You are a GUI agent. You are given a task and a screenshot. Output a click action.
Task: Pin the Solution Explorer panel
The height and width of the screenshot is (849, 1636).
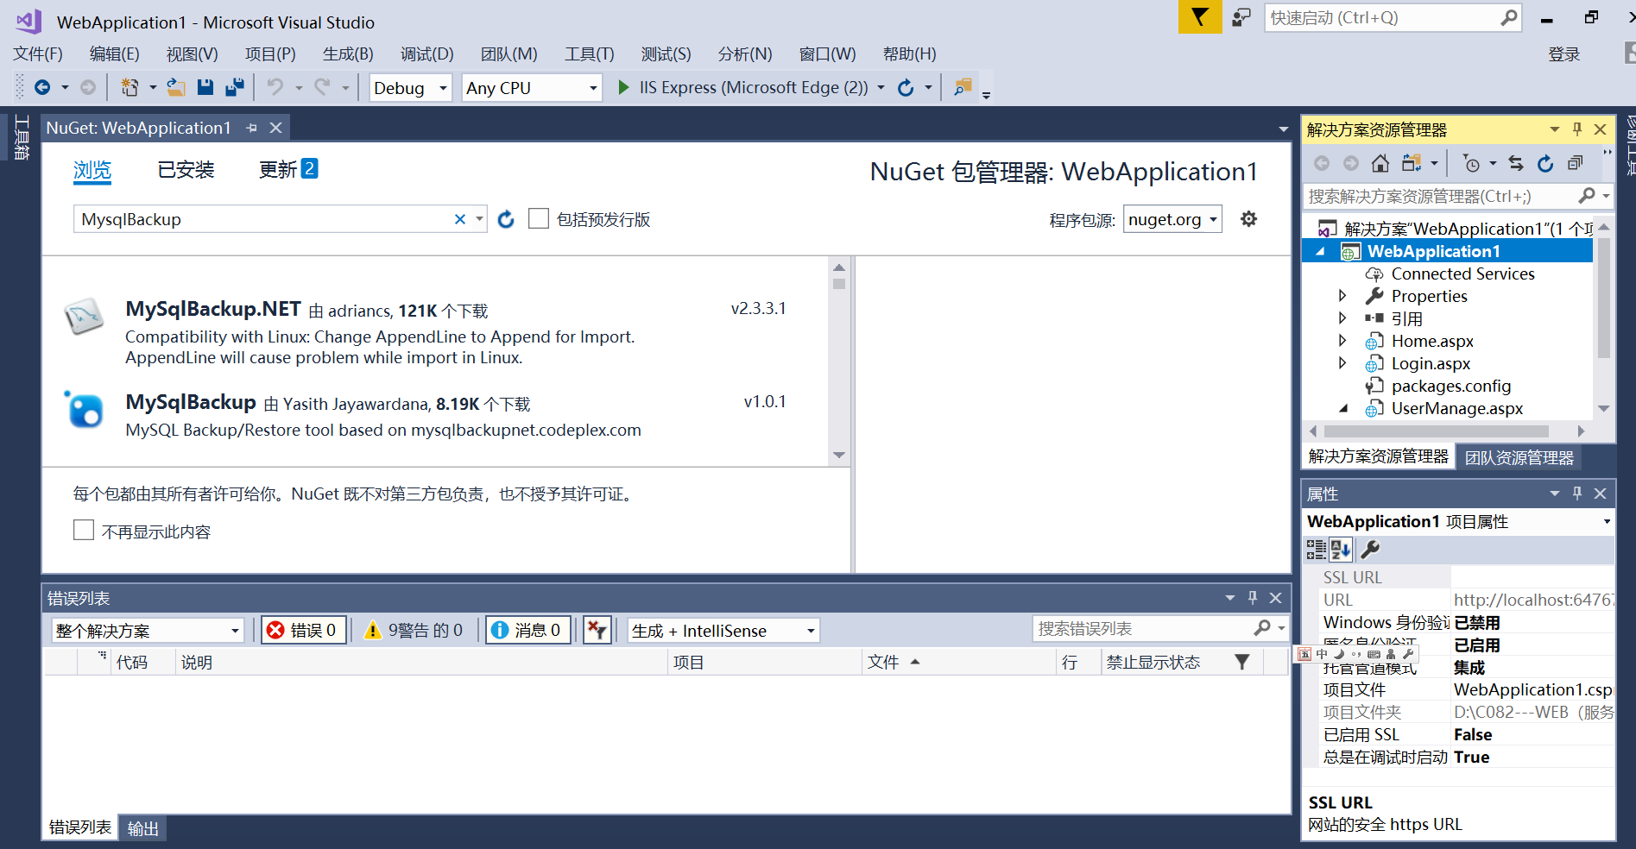[x=1577, y=129]
